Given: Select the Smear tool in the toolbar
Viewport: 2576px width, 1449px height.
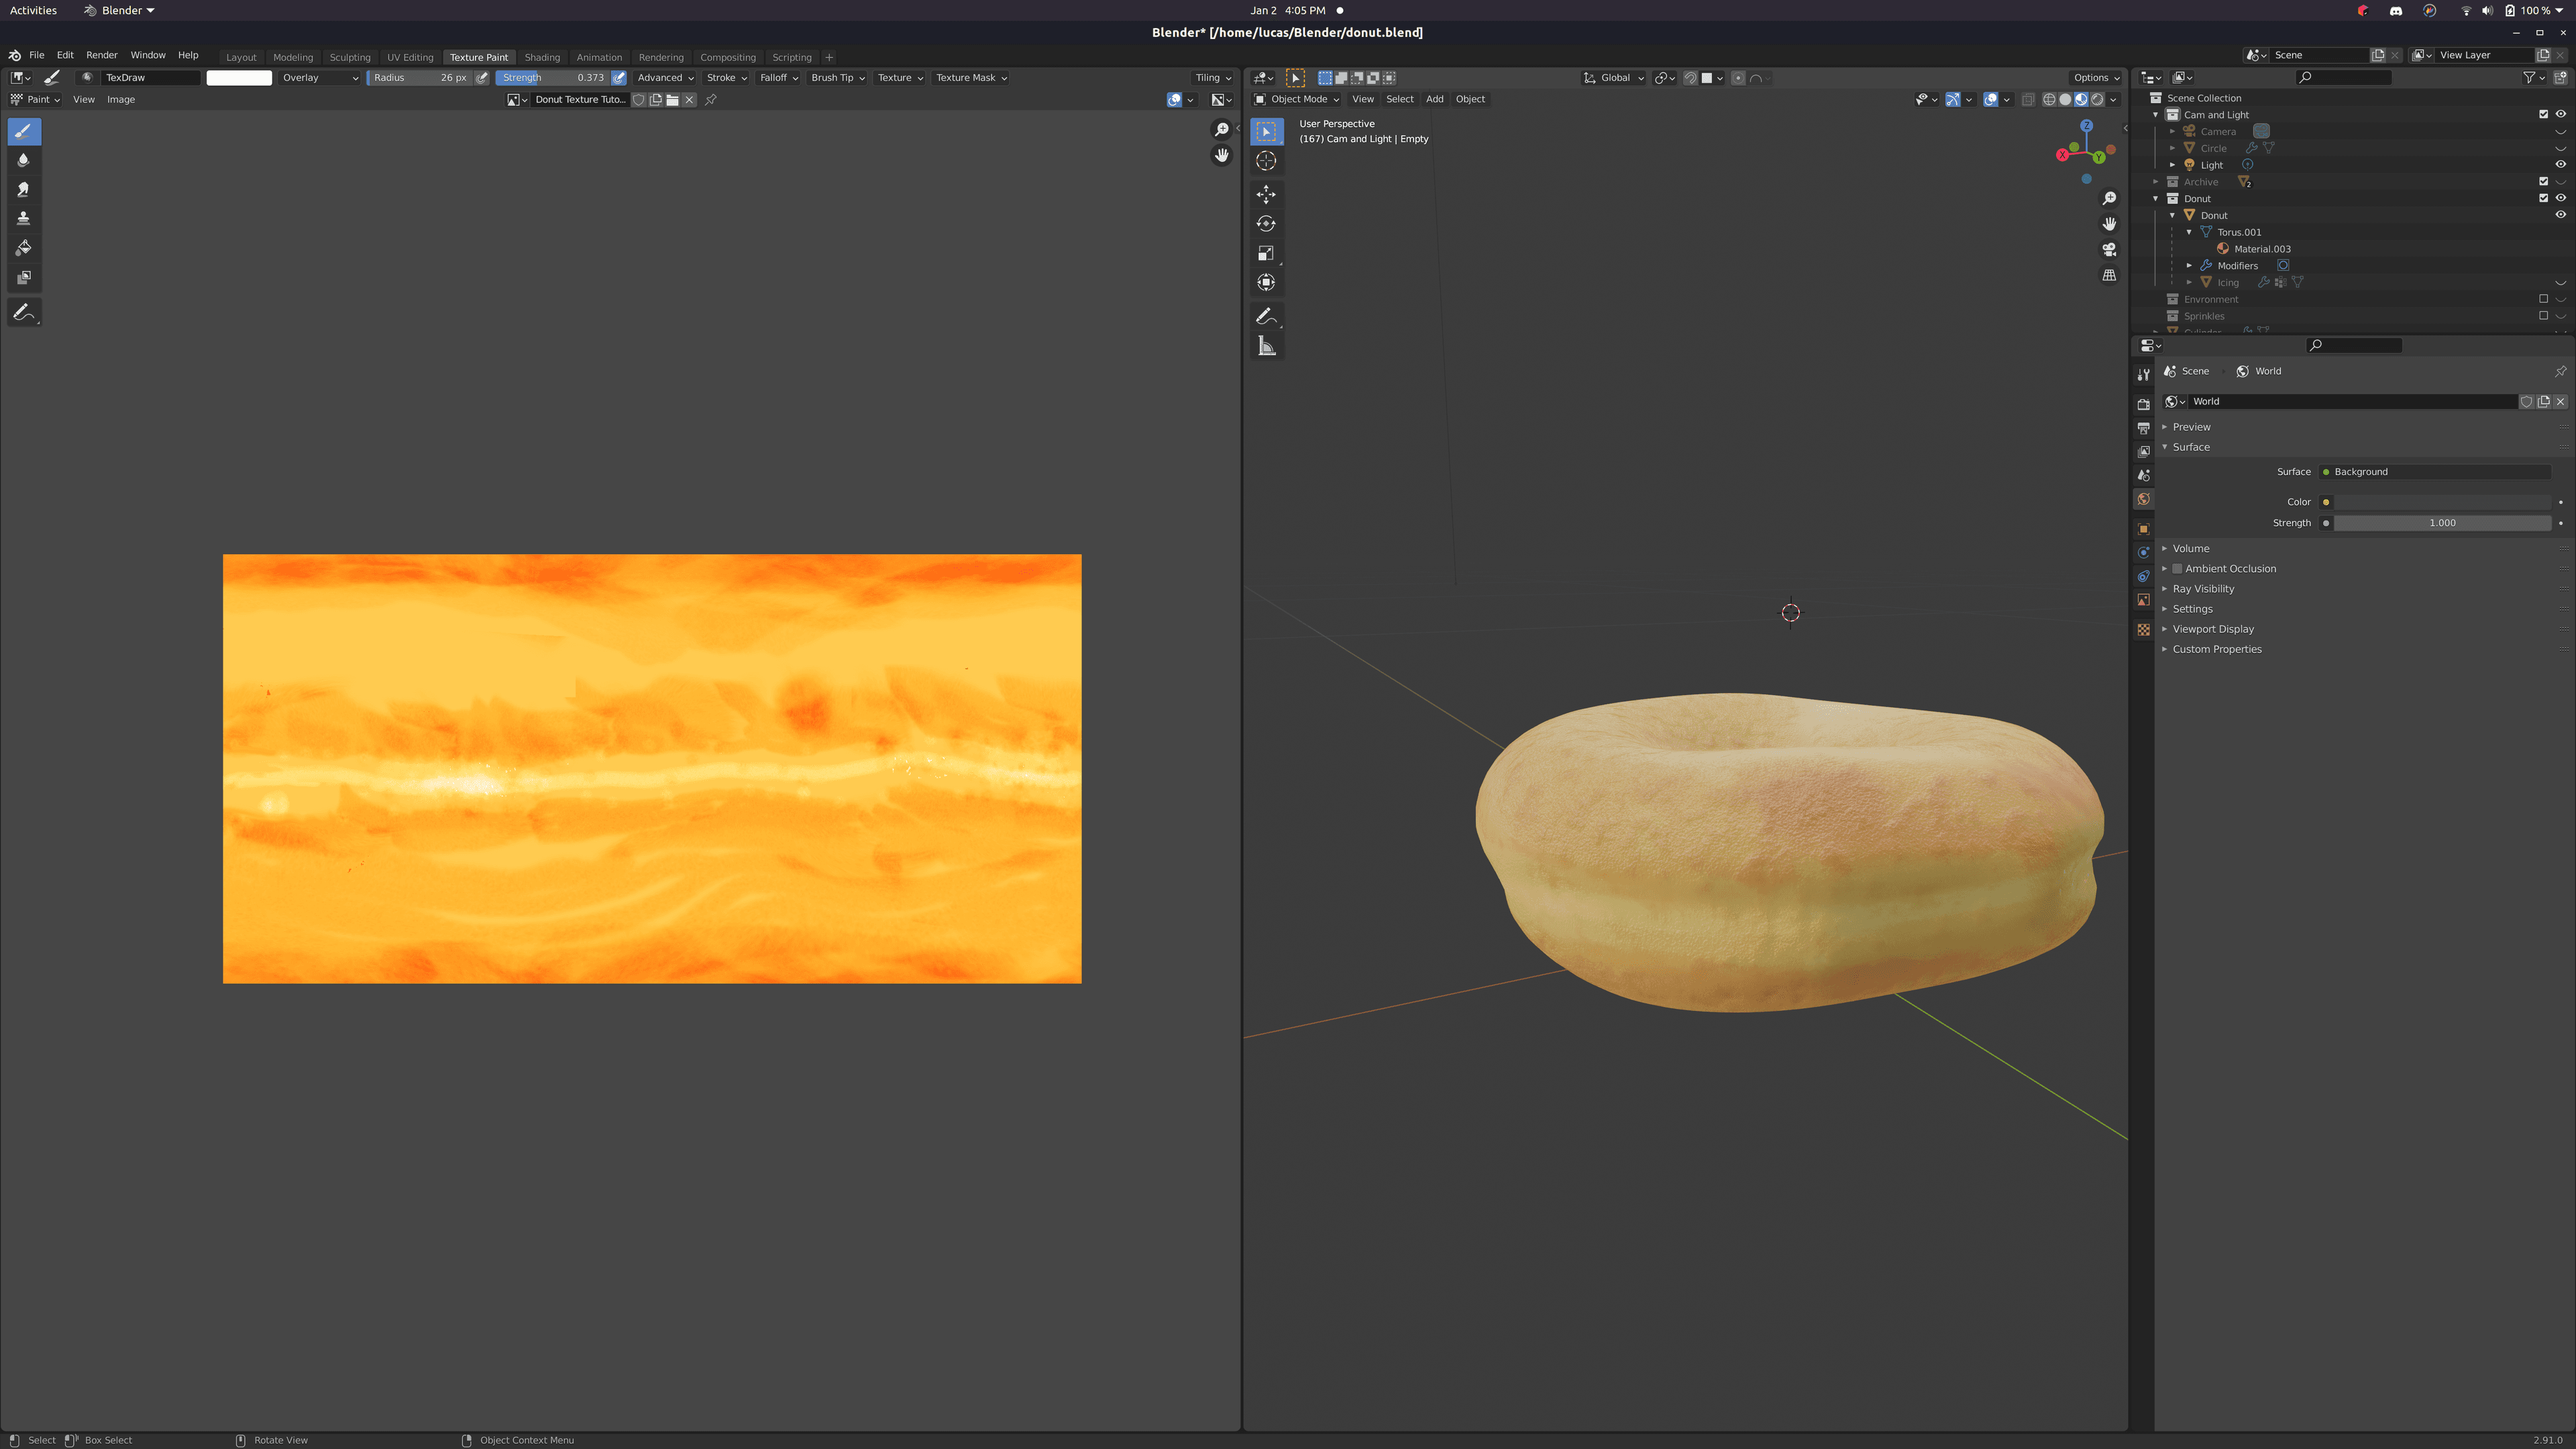Looking at the screenshot, I should [24, 189].
